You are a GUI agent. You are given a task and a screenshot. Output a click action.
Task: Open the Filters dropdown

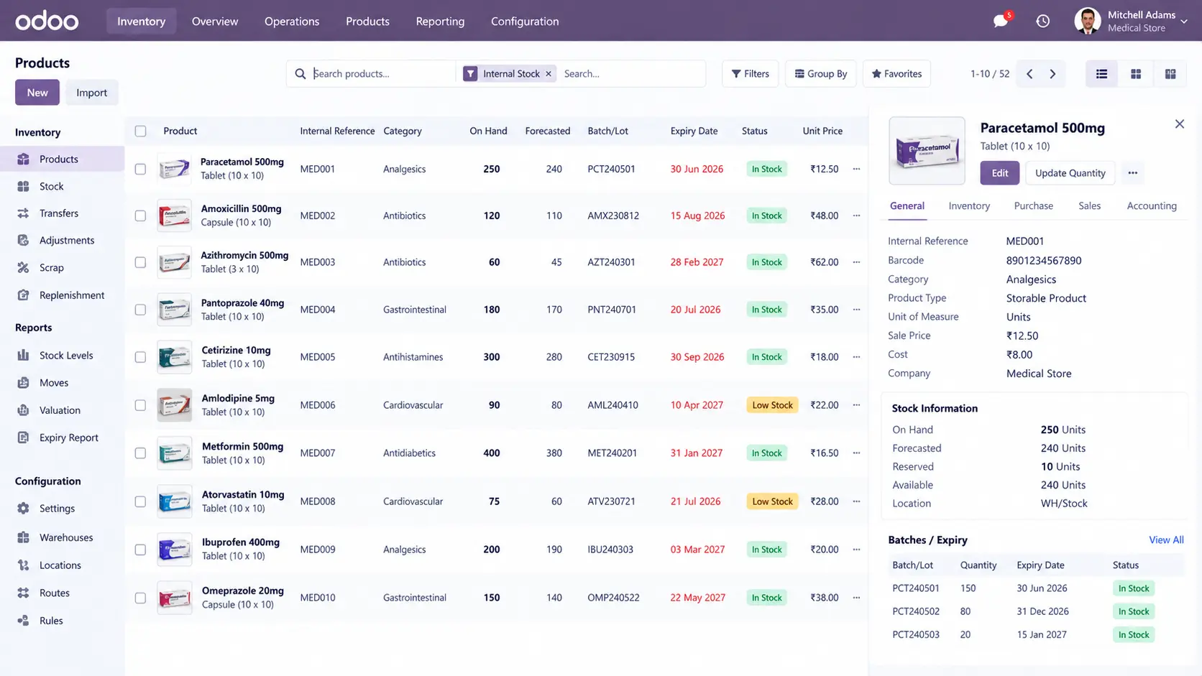click(x=750, y=73)
